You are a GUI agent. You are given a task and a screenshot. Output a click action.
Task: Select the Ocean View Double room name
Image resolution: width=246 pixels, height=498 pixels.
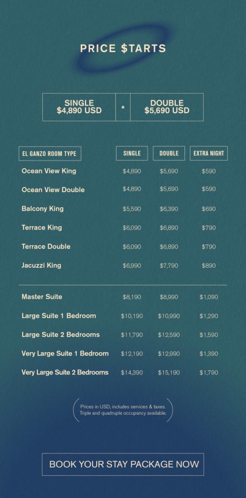[53, 190]
